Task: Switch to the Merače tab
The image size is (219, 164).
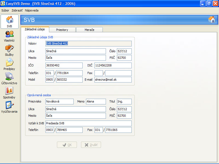Action: pos(90,30)
